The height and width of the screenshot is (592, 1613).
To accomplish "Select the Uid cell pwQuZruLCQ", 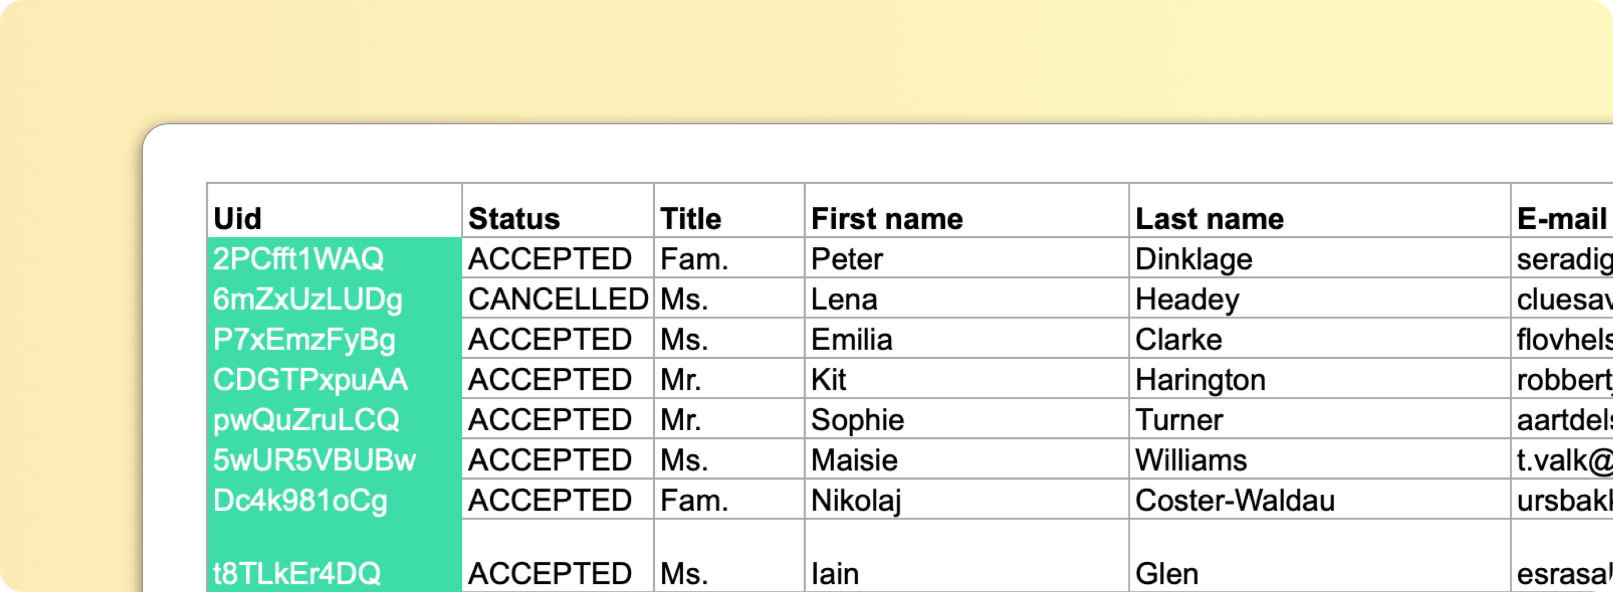I will [334, 418].
